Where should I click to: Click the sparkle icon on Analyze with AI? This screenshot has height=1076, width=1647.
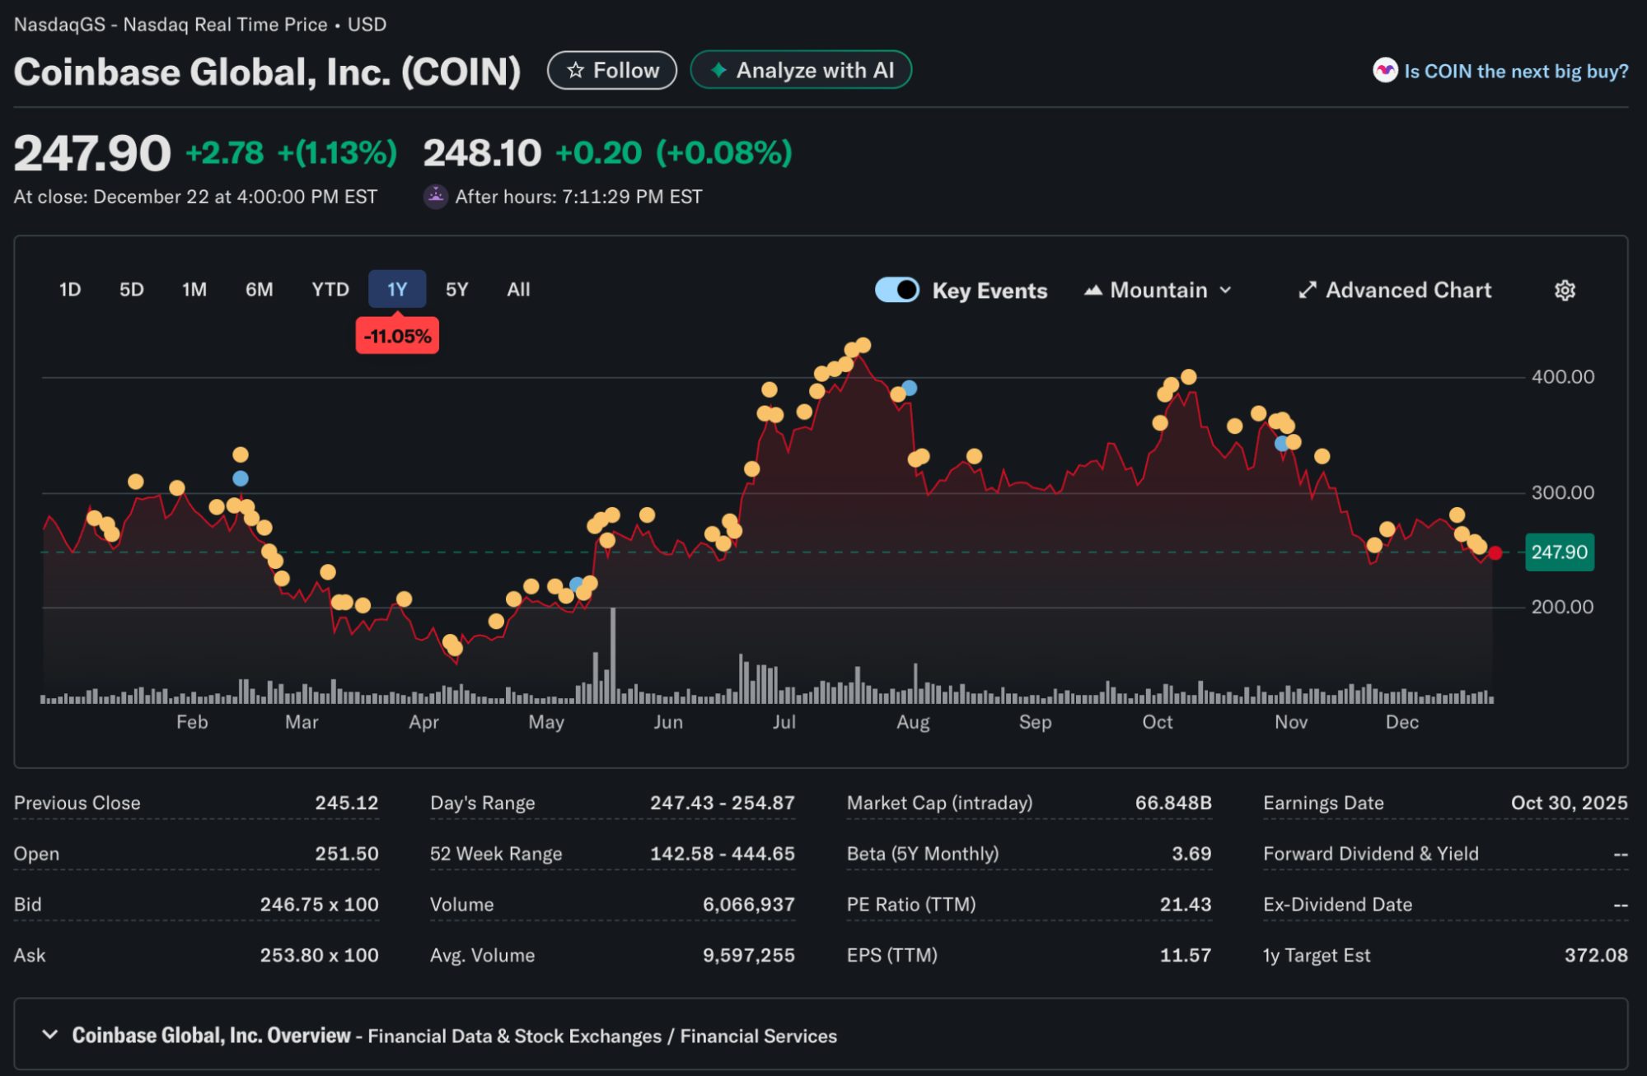tap(718, 71)
